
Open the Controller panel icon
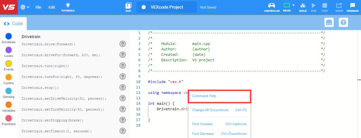pyautogui.click(x=271, y=5)
